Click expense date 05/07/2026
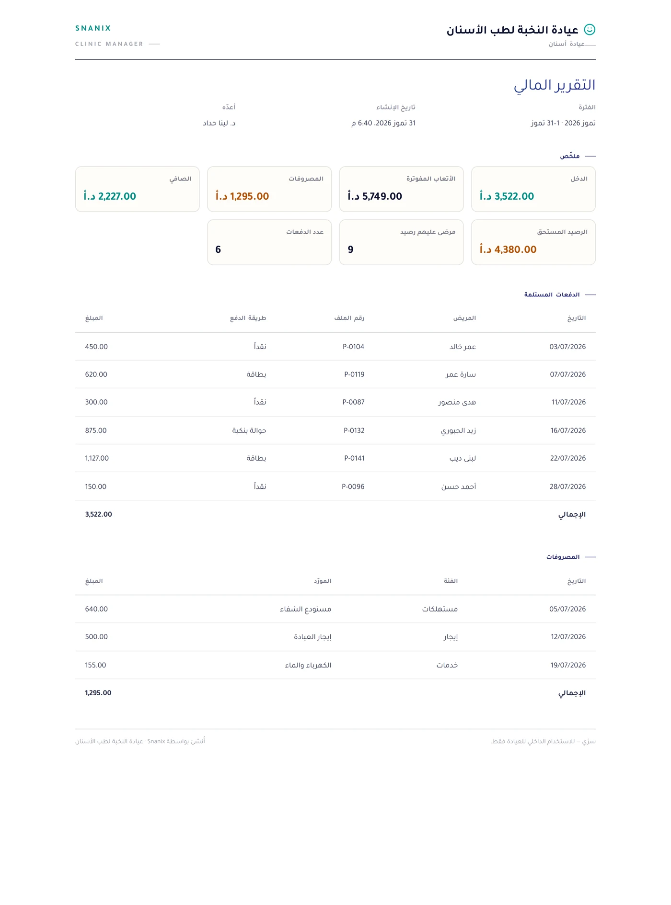Screen dimensions: 671x905 (567, 609)
